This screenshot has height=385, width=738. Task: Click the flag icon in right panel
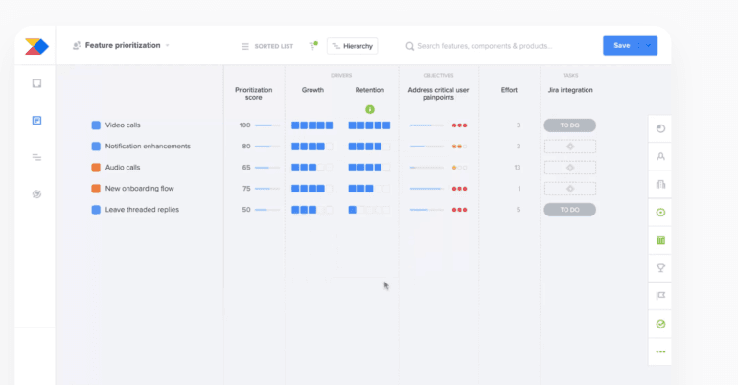point(660,296)
